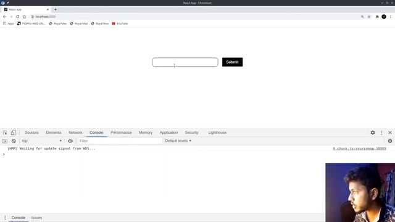This screenshot has width=395, height=222.
Task: Open a new browser tab
Action: pos(56,10)
